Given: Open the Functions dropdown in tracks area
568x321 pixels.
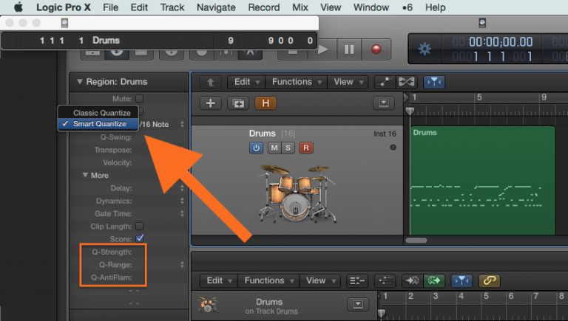Looking at the screenshot, I should (x=297, y=82).
